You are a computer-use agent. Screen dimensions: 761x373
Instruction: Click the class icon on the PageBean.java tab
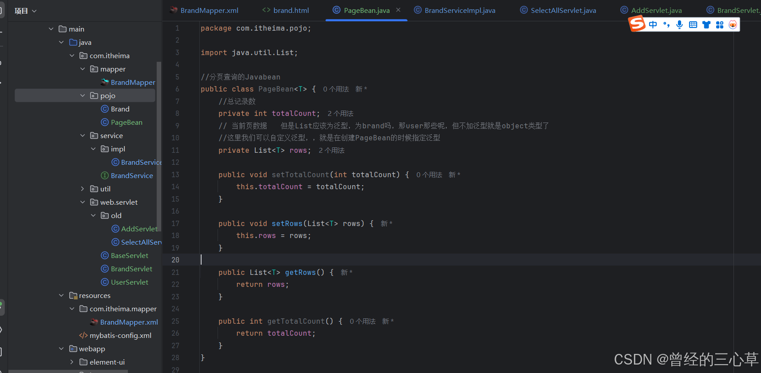[x=337, y=10]
